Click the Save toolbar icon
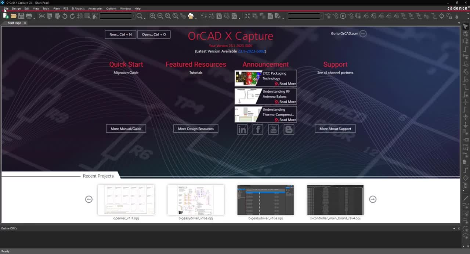 click(x=21, y=16)
